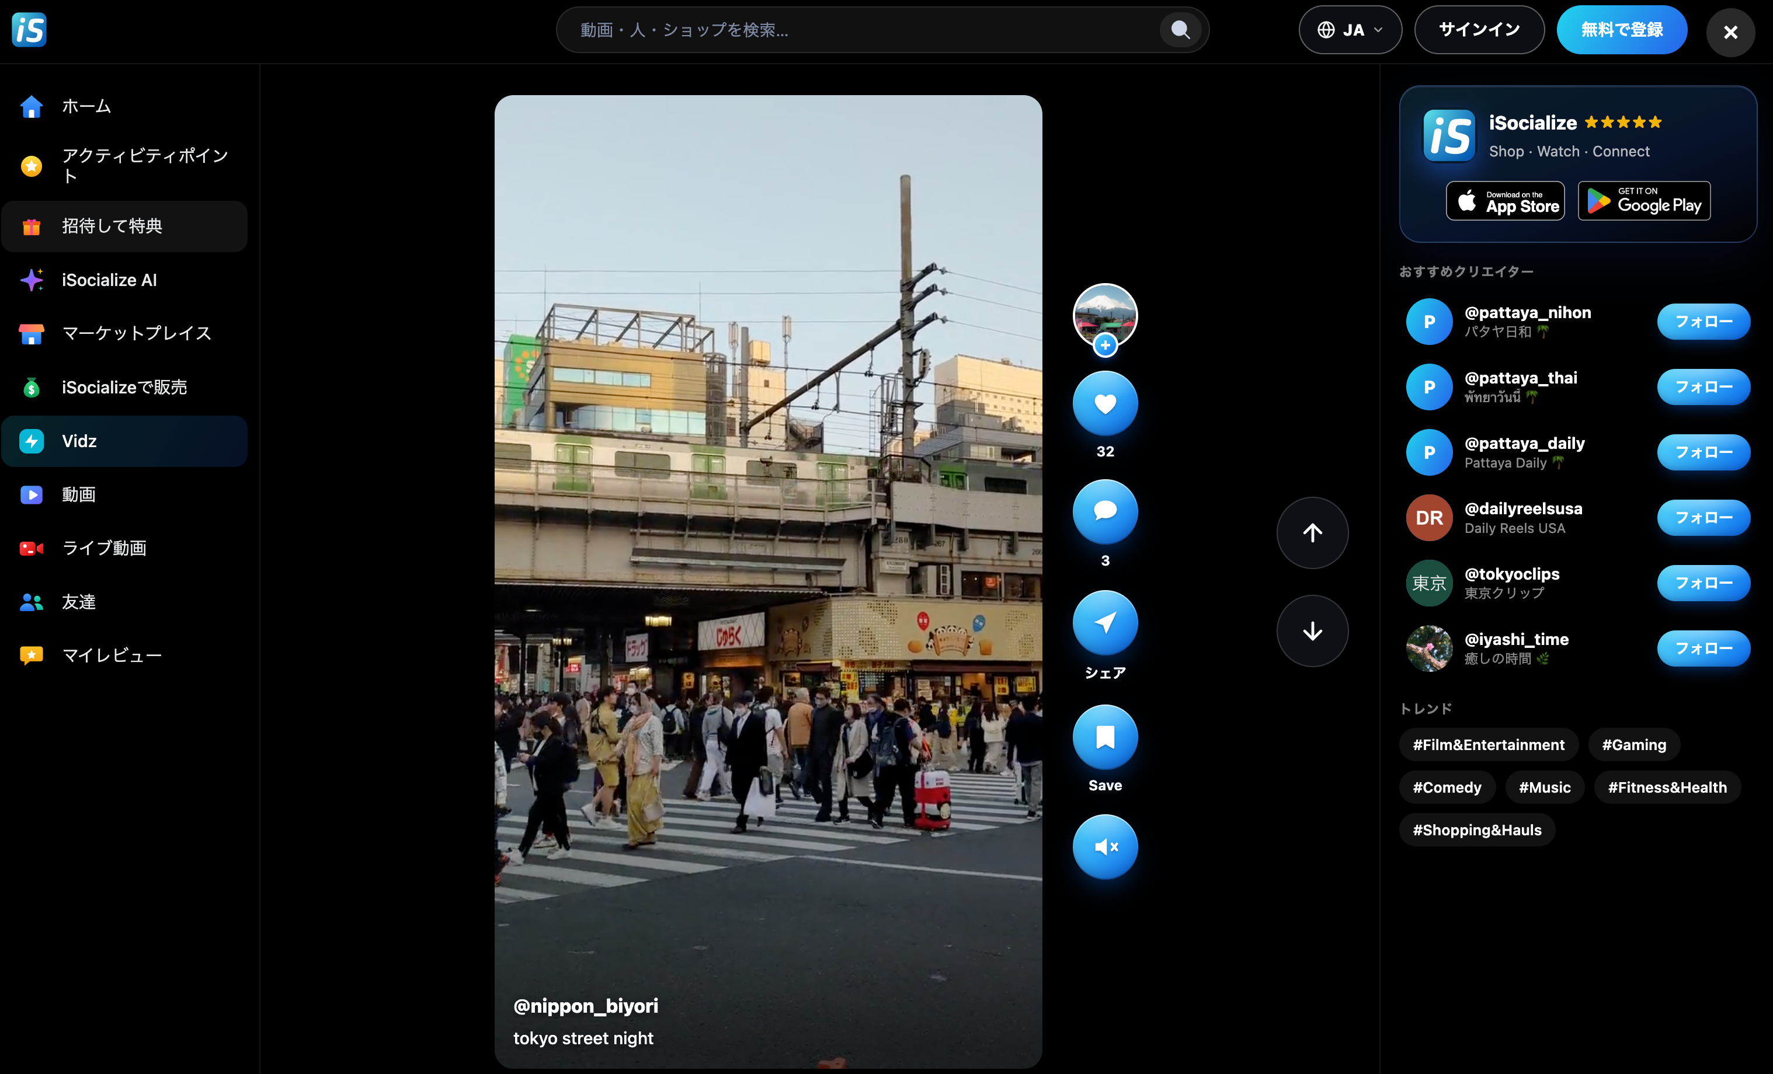Open the #Shopping&Hauls trend tag
The height and width of the screenshot is (1074, 1773).
point(1476,830)
